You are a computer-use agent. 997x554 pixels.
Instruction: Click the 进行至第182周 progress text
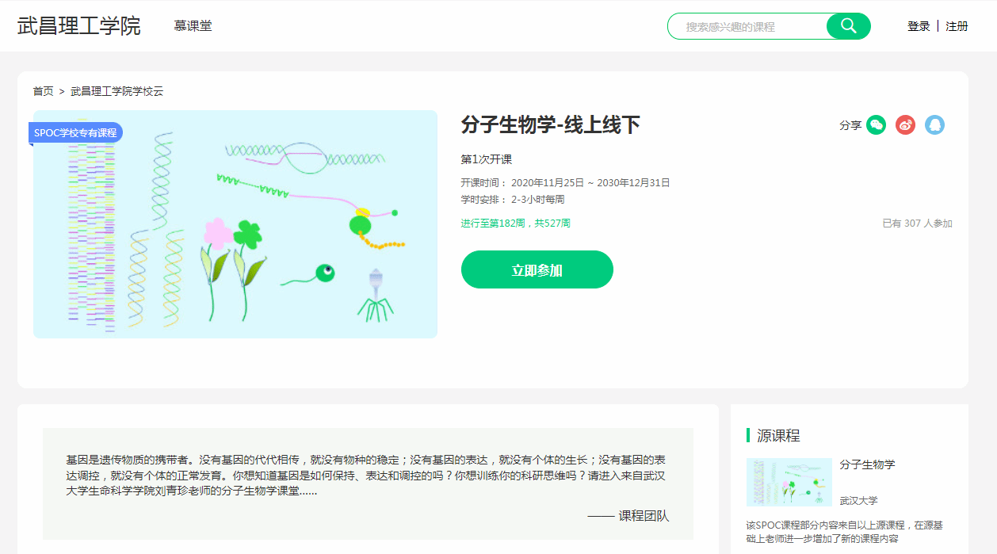(515, 224)
